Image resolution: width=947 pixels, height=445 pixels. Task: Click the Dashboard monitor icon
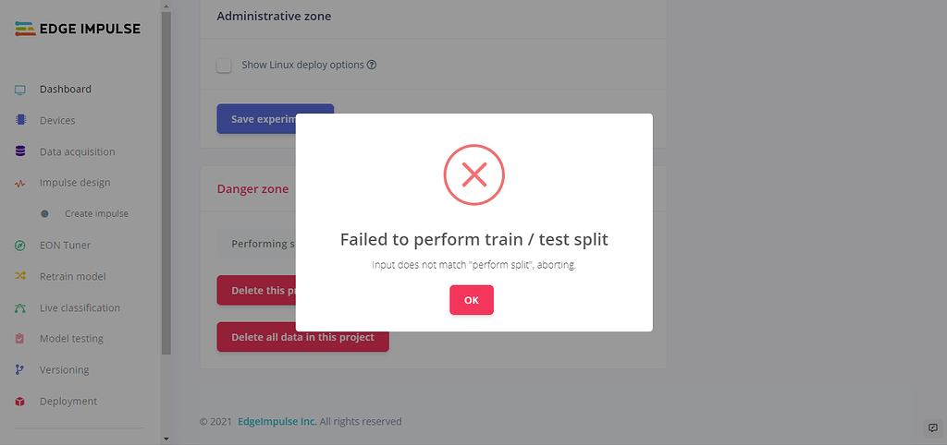(19, 90)
